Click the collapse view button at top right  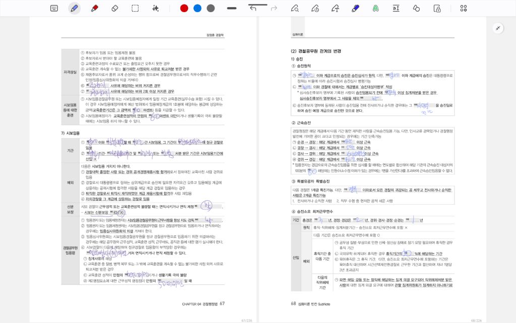[x=498, y=28]
